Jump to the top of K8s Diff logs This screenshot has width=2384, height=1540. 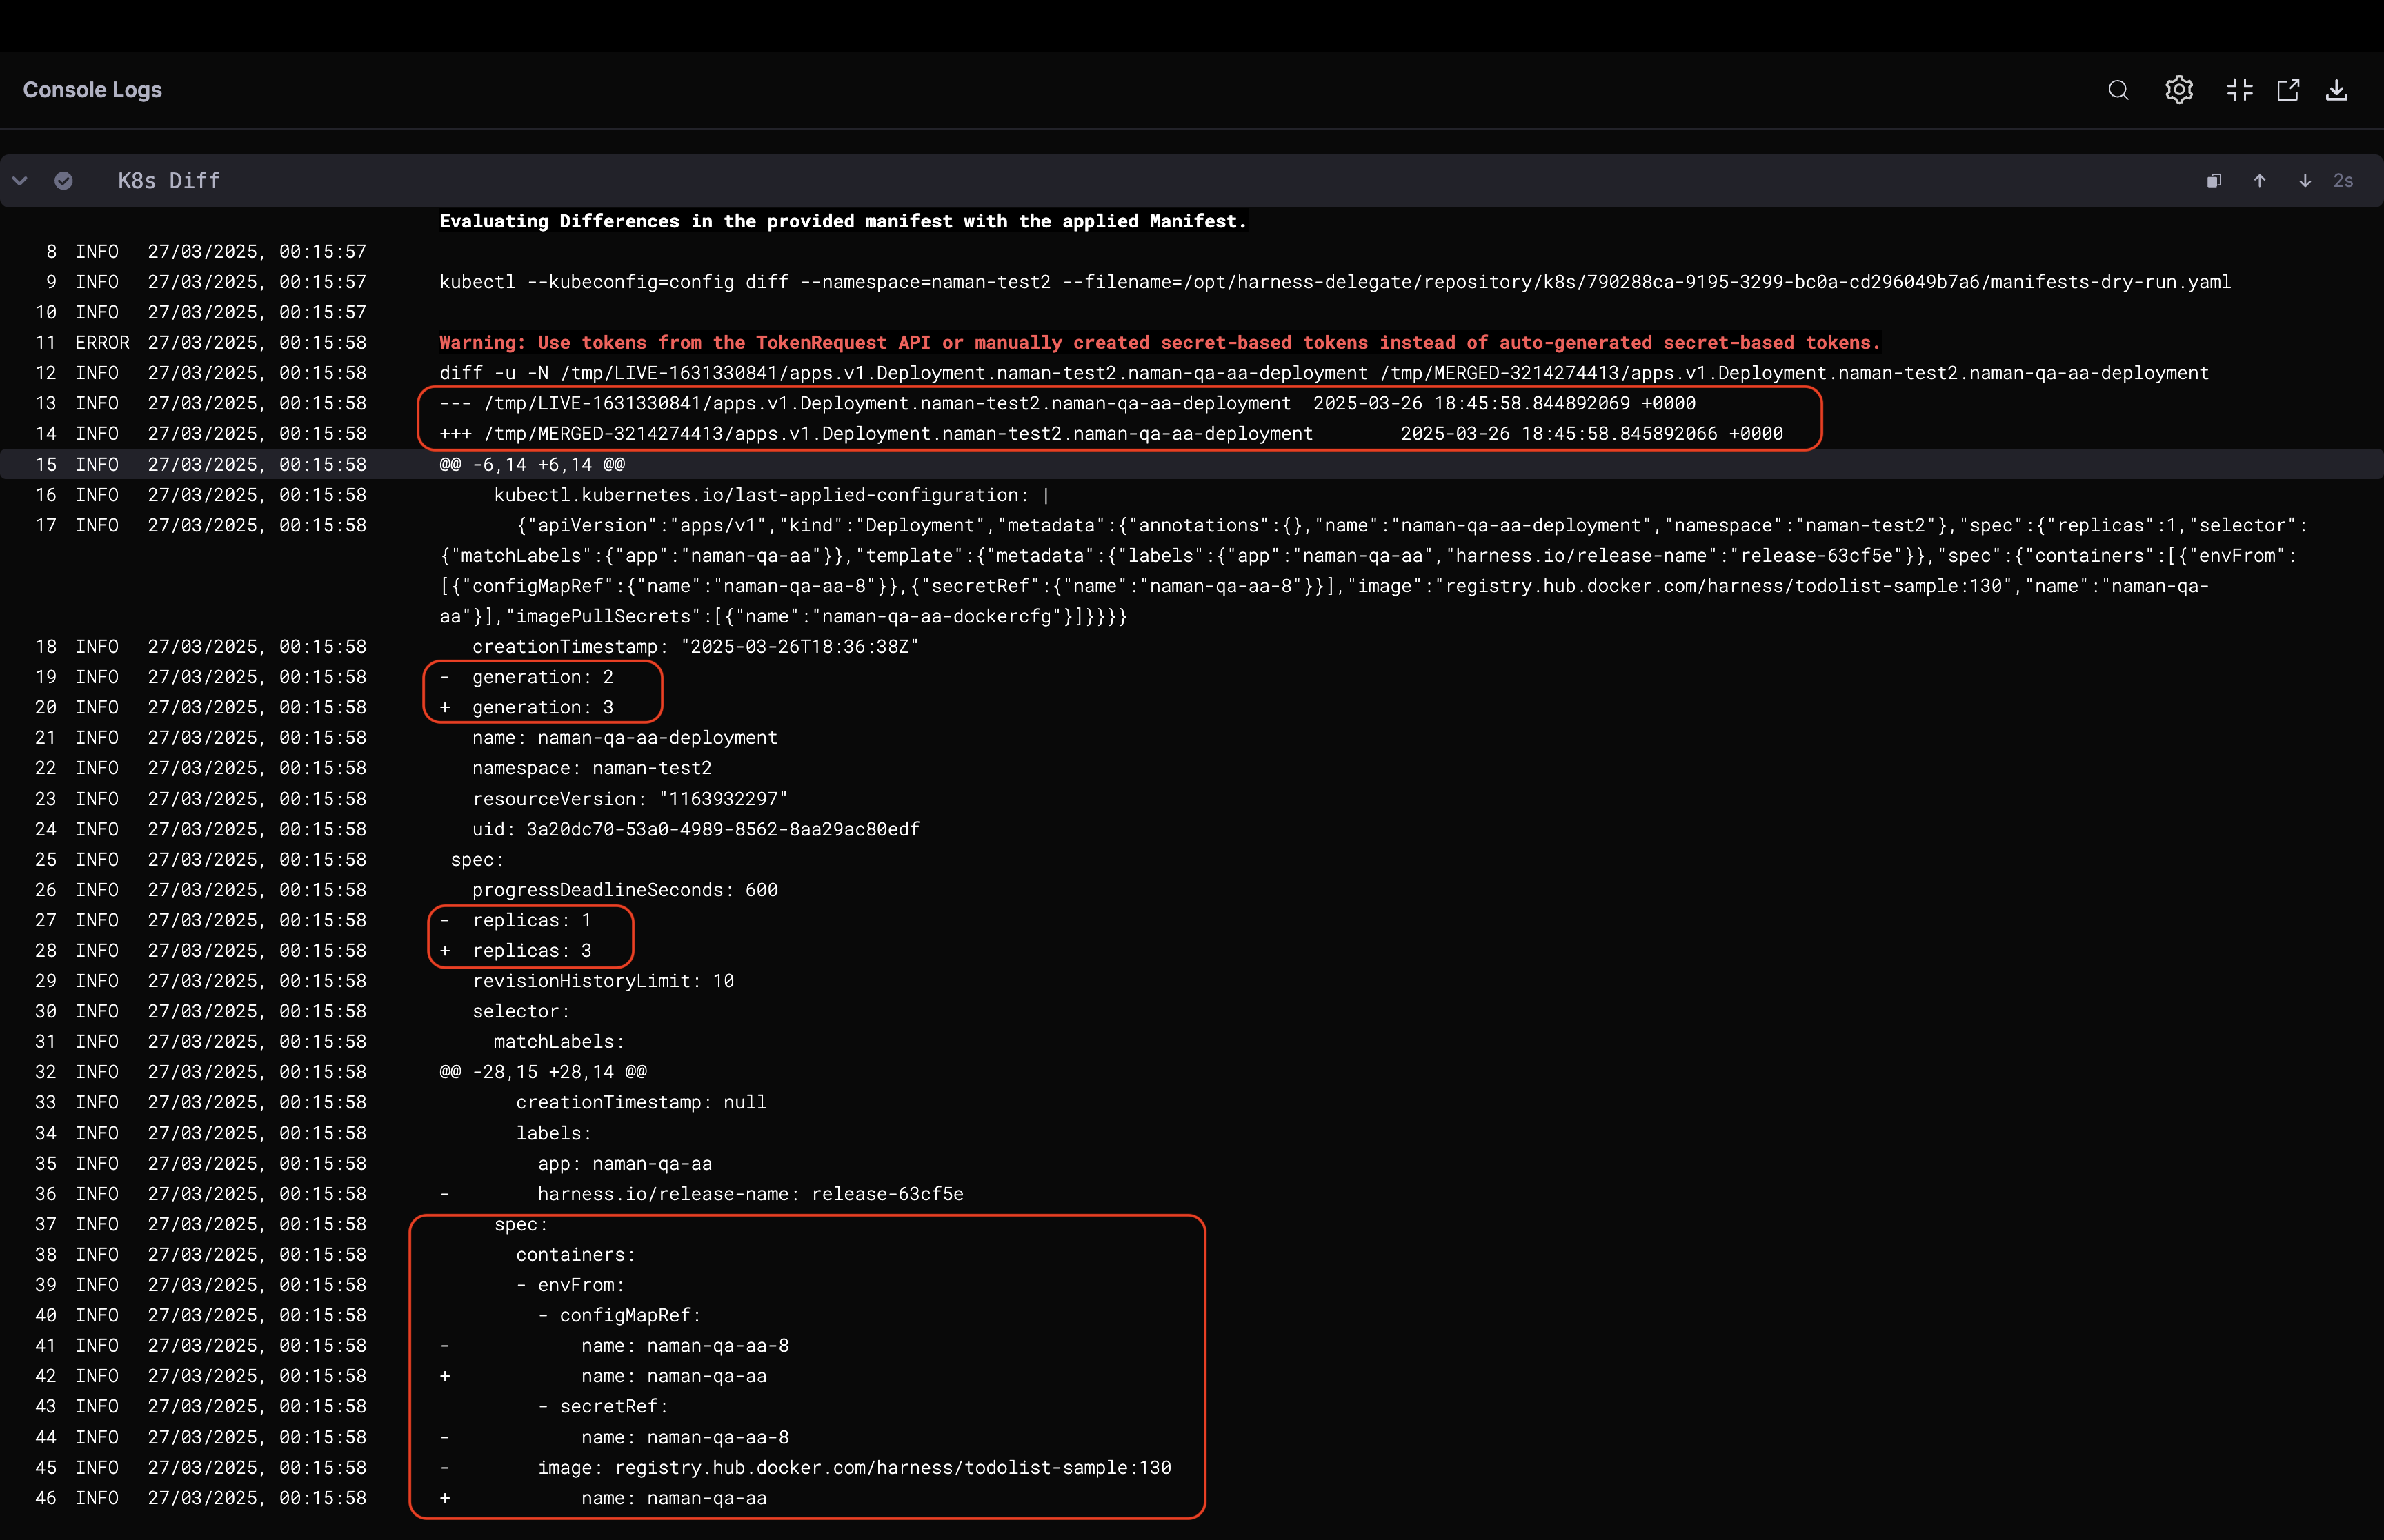click(x=2260, y=181)
